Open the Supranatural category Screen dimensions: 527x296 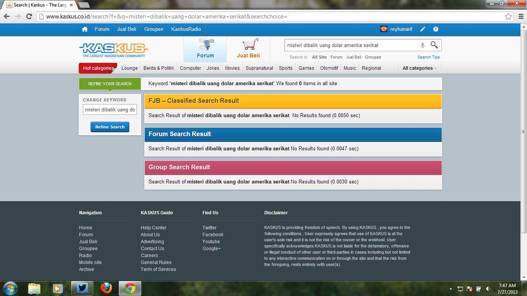tap(259, 68)
